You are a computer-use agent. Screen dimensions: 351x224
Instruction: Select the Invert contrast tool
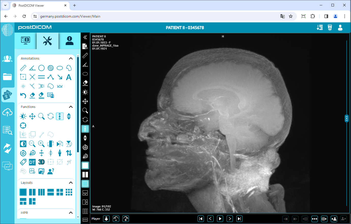pos(23,144)
